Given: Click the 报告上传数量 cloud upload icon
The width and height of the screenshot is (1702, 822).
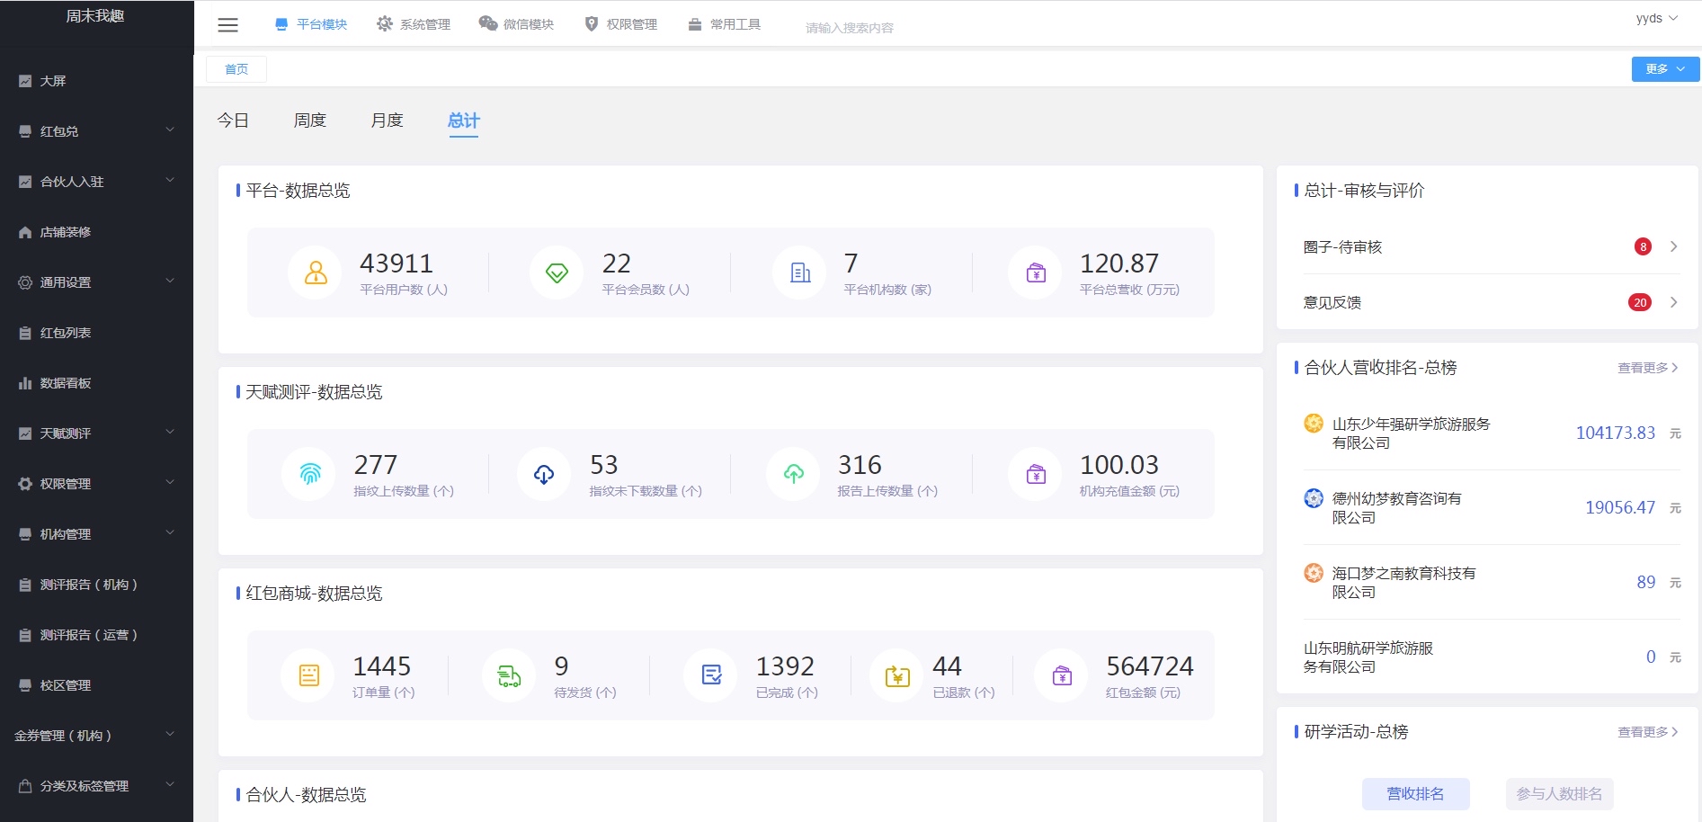Looking at the screenshot, I should (793, 474).
